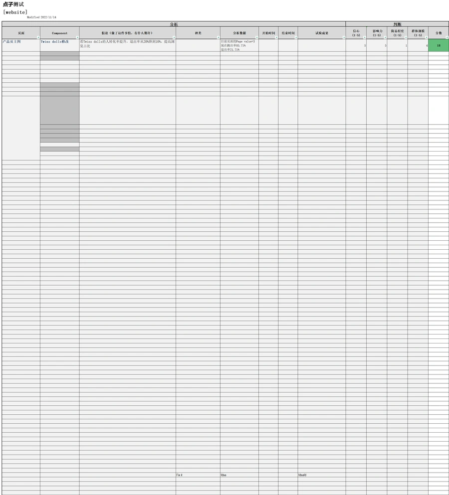Select the Component column header
This screenshot has height=495, width=449.
(x=60, y=33)
